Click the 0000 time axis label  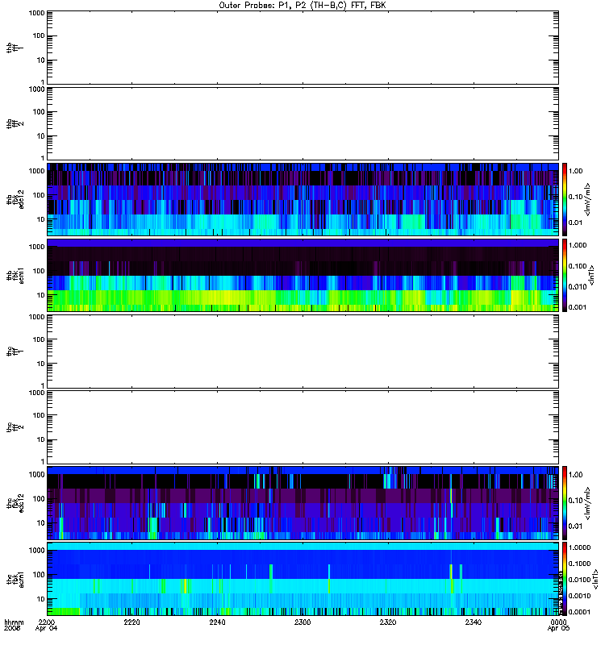558,622
